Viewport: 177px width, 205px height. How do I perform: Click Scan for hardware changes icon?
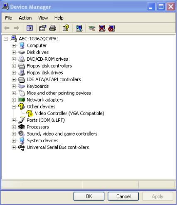click(79, 28)
